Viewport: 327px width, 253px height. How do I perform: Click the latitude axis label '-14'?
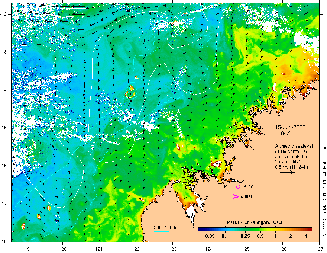point(4,90)
